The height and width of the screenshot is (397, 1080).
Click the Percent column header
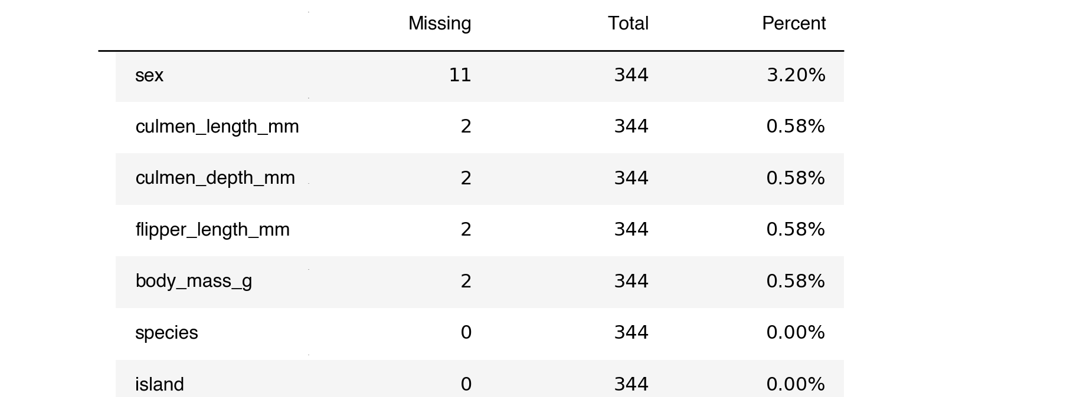coord(794,24)
